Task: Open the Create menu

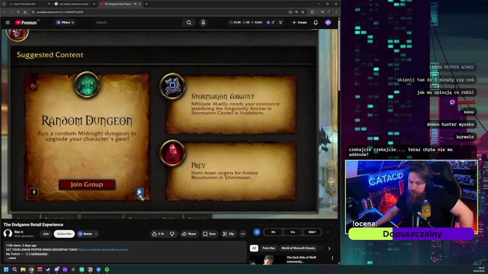Action: tap(299, 22)
